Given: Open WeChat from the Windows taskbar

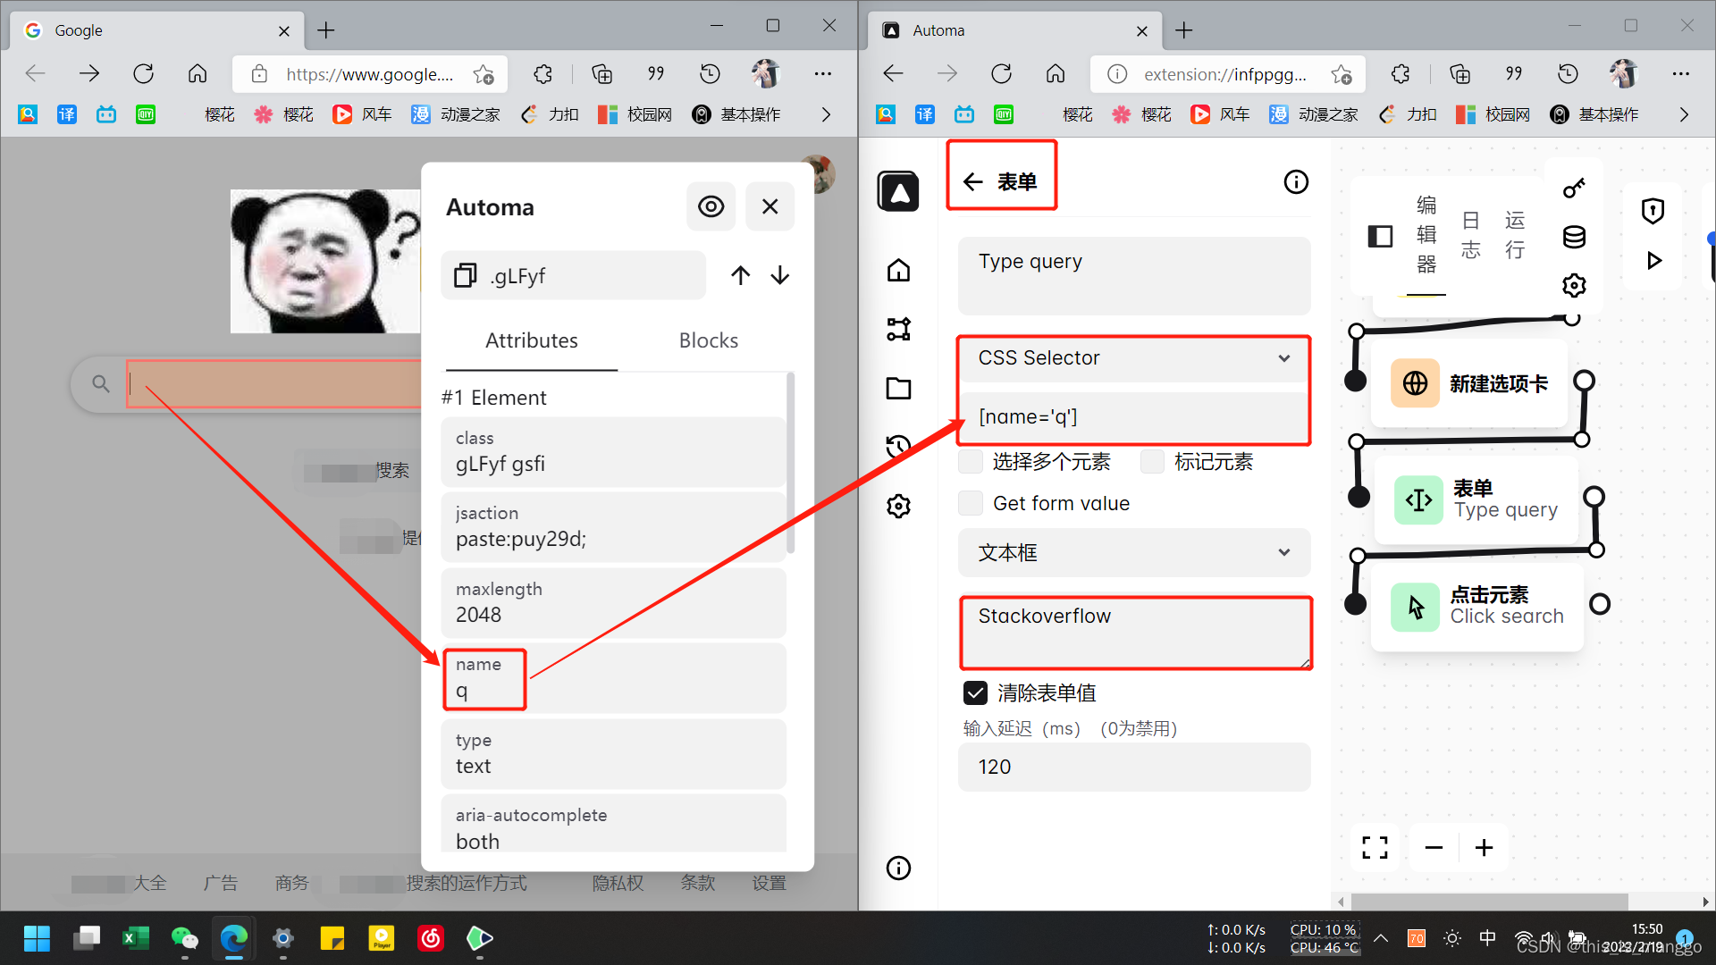Looking at the screenshot, I should 184,938.
